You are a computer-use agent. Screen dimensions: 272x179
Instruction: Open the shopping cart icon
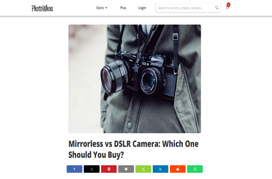click(227, 7)
